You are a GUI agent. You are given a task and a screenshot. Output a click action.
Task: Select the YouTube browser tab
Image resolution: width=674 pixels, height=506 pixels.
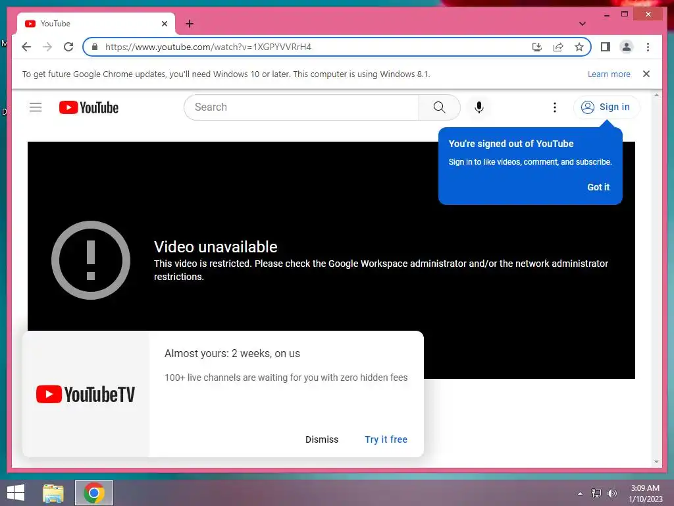tap(96, 24)
